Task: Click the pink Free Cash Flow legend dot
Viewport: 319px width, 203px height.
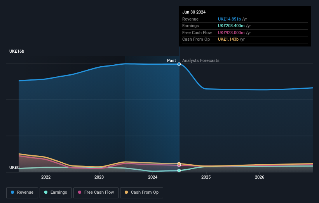Action: click(80, 192)
